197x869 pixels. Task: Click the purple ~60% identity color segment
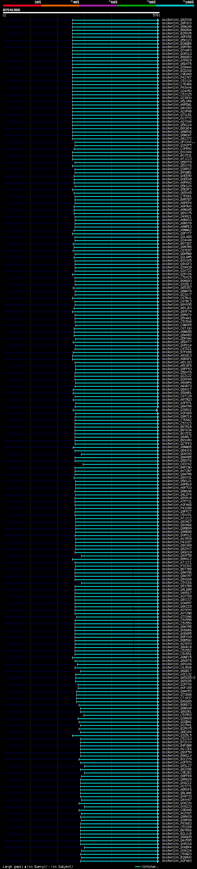point(99,6)
